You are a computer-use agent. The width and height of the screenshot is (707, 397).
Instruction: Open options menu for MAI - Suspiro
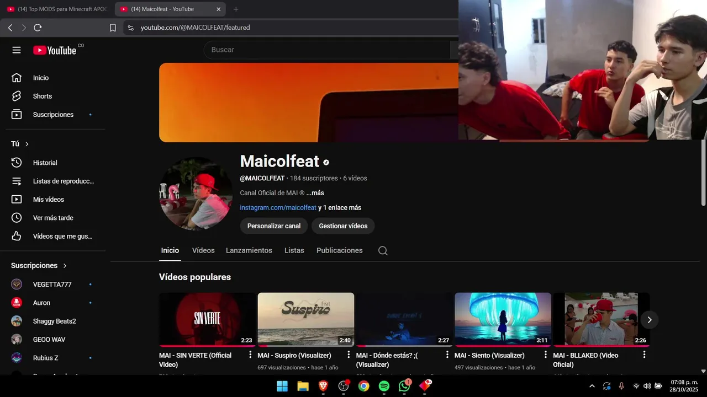tap(349, 355)
